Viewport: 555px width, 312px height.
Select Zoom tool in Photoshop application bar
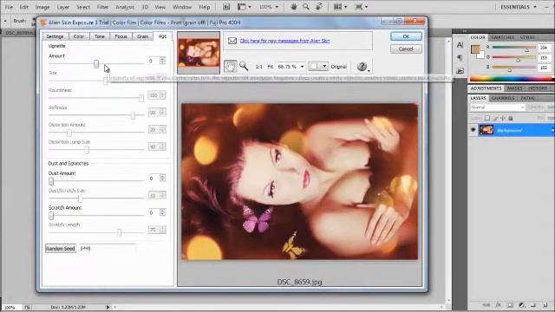pos(306,7)
